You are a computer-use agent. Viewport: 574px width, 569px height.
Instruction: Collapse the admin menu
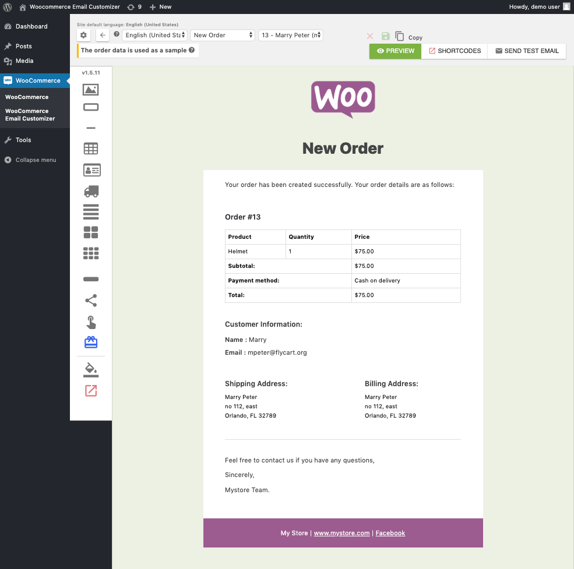[x=35, y=160]
